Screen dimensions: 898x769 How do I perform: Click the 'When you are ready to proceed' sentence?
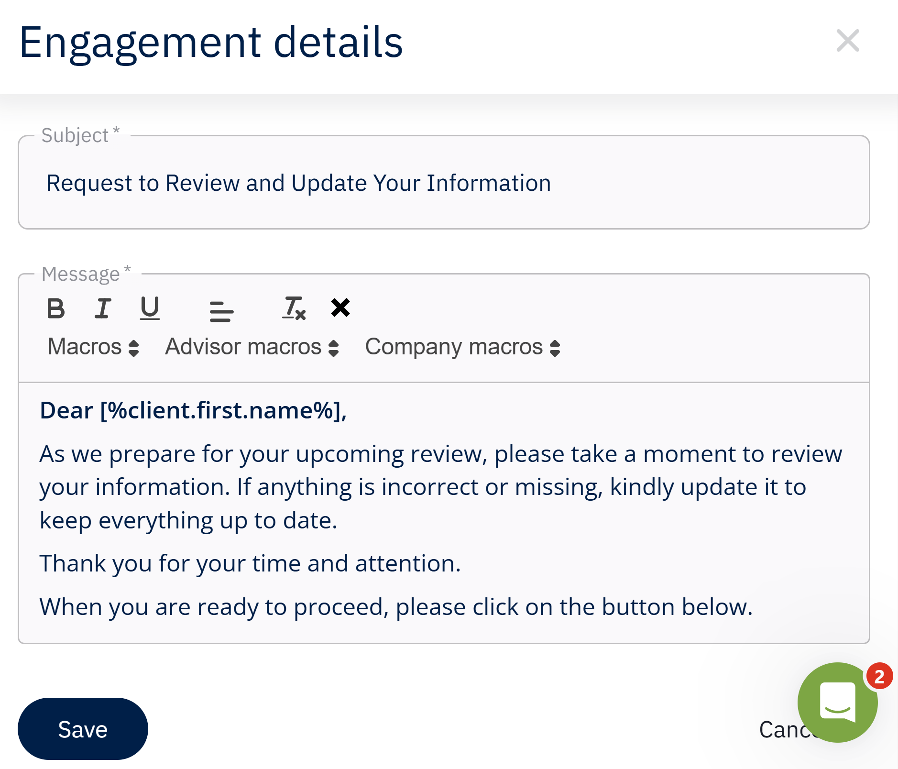click(395, 607)
